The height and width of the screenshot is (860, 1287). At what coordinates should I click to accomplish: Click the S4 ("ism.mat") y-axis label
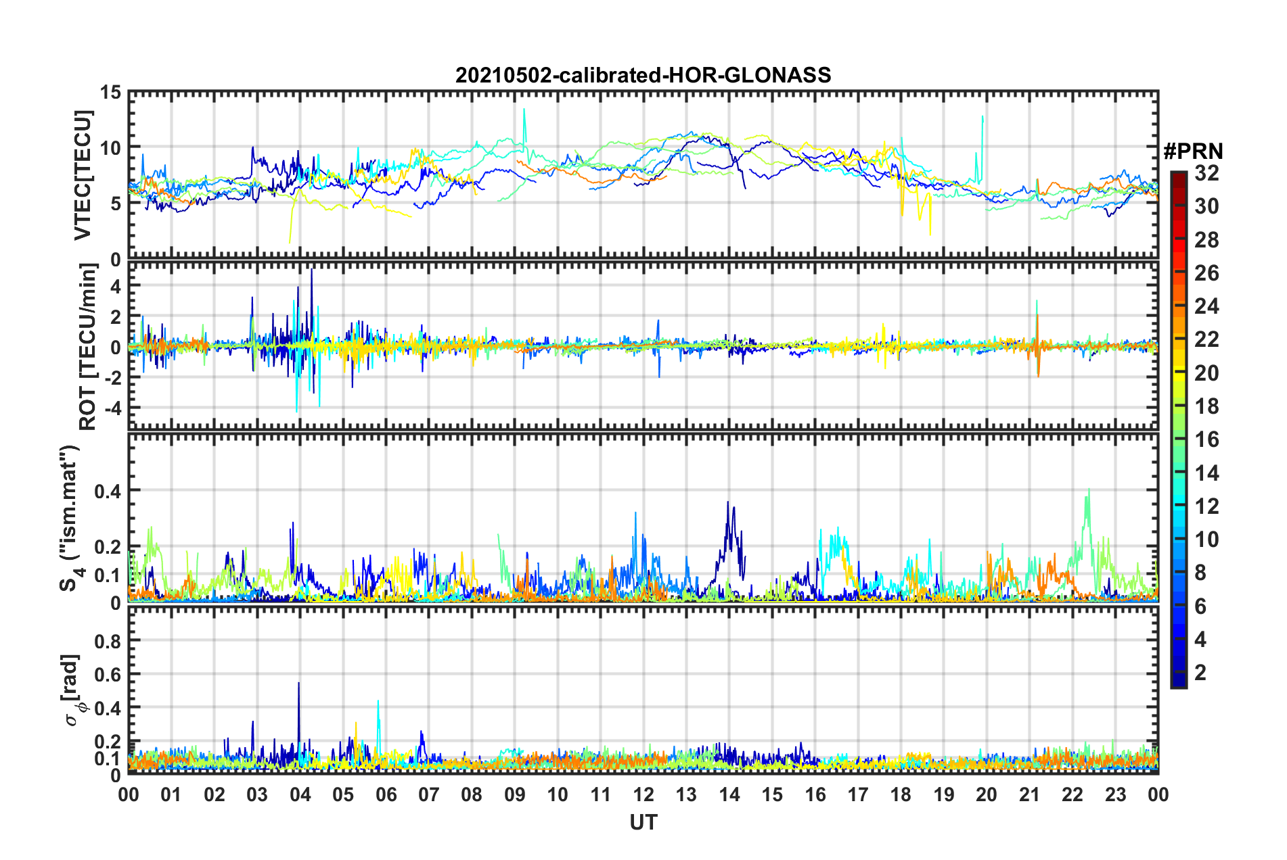[x=72, y=519]
